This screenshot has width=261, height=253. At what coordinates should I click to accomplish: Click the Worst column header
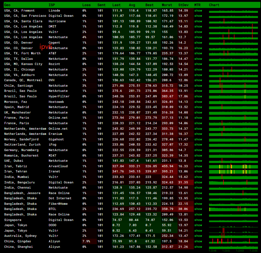click(x=167, y=5)
